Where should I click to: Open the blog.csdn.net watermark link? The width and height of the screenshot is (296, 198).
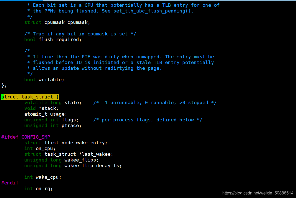258,193
